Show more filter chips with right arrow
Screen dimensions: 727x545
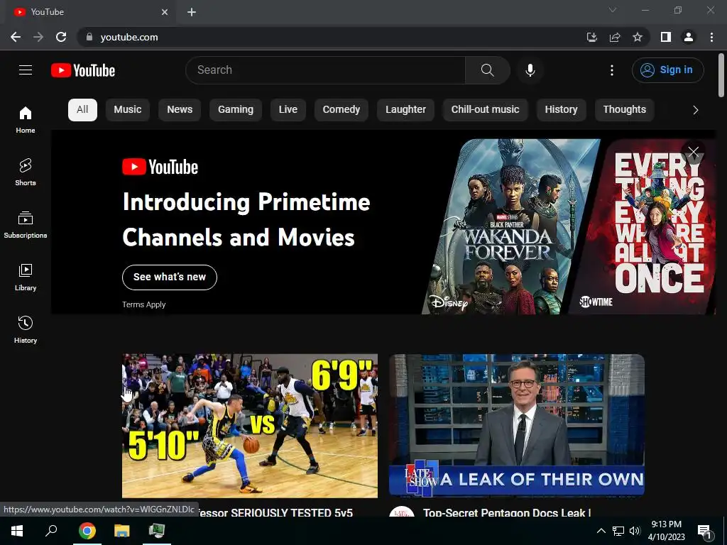695,110
